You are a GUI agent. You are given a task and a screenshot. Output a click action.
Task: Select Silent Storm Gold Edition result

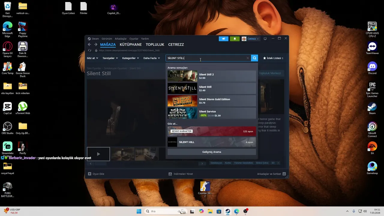click(x=211, y=101)
